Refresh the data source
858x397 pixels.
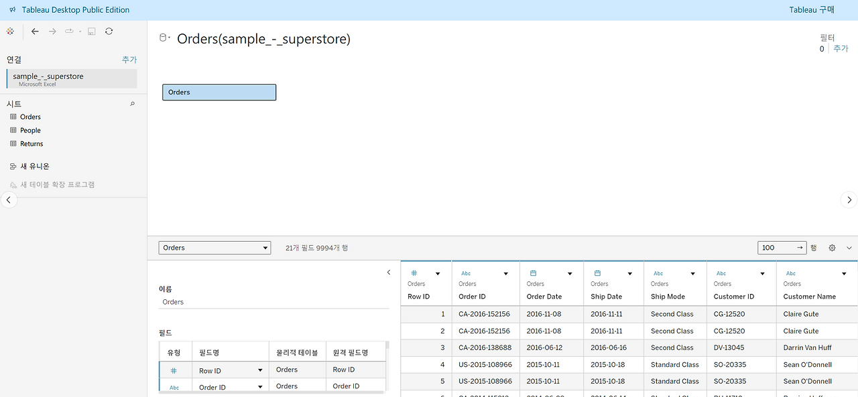pyautogui.click(x=109, y=31)
